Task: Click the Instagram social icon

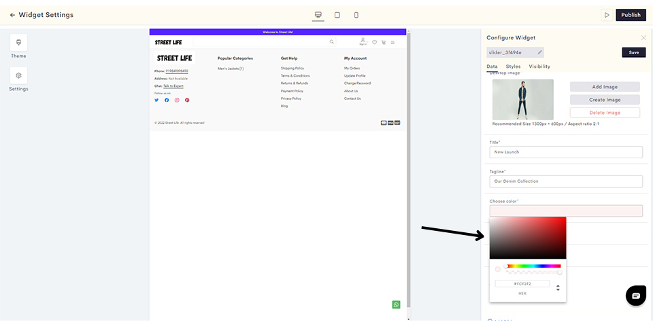Action: 177,101
